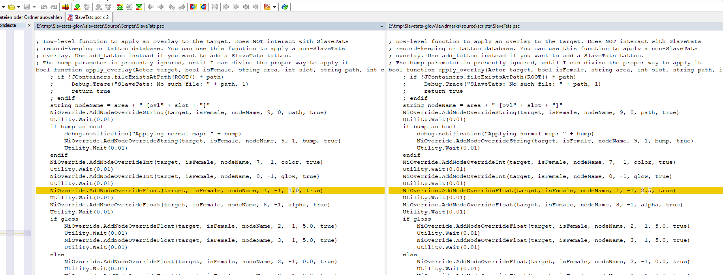The width and height of the screenshot is (723, 275).
Task: Go to last difference icon
Action: click(x=139, y=7)
